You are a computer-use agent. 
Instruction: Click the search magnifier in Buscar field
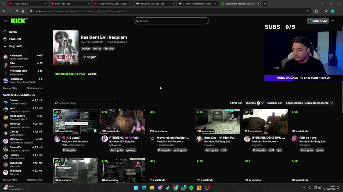138,21
